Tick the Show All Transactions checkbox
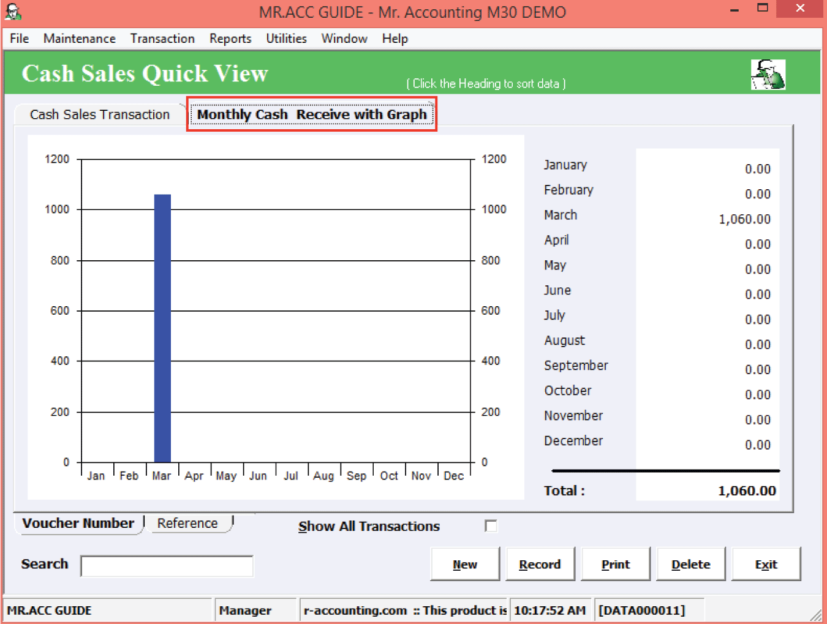 (x=491, y=526)
